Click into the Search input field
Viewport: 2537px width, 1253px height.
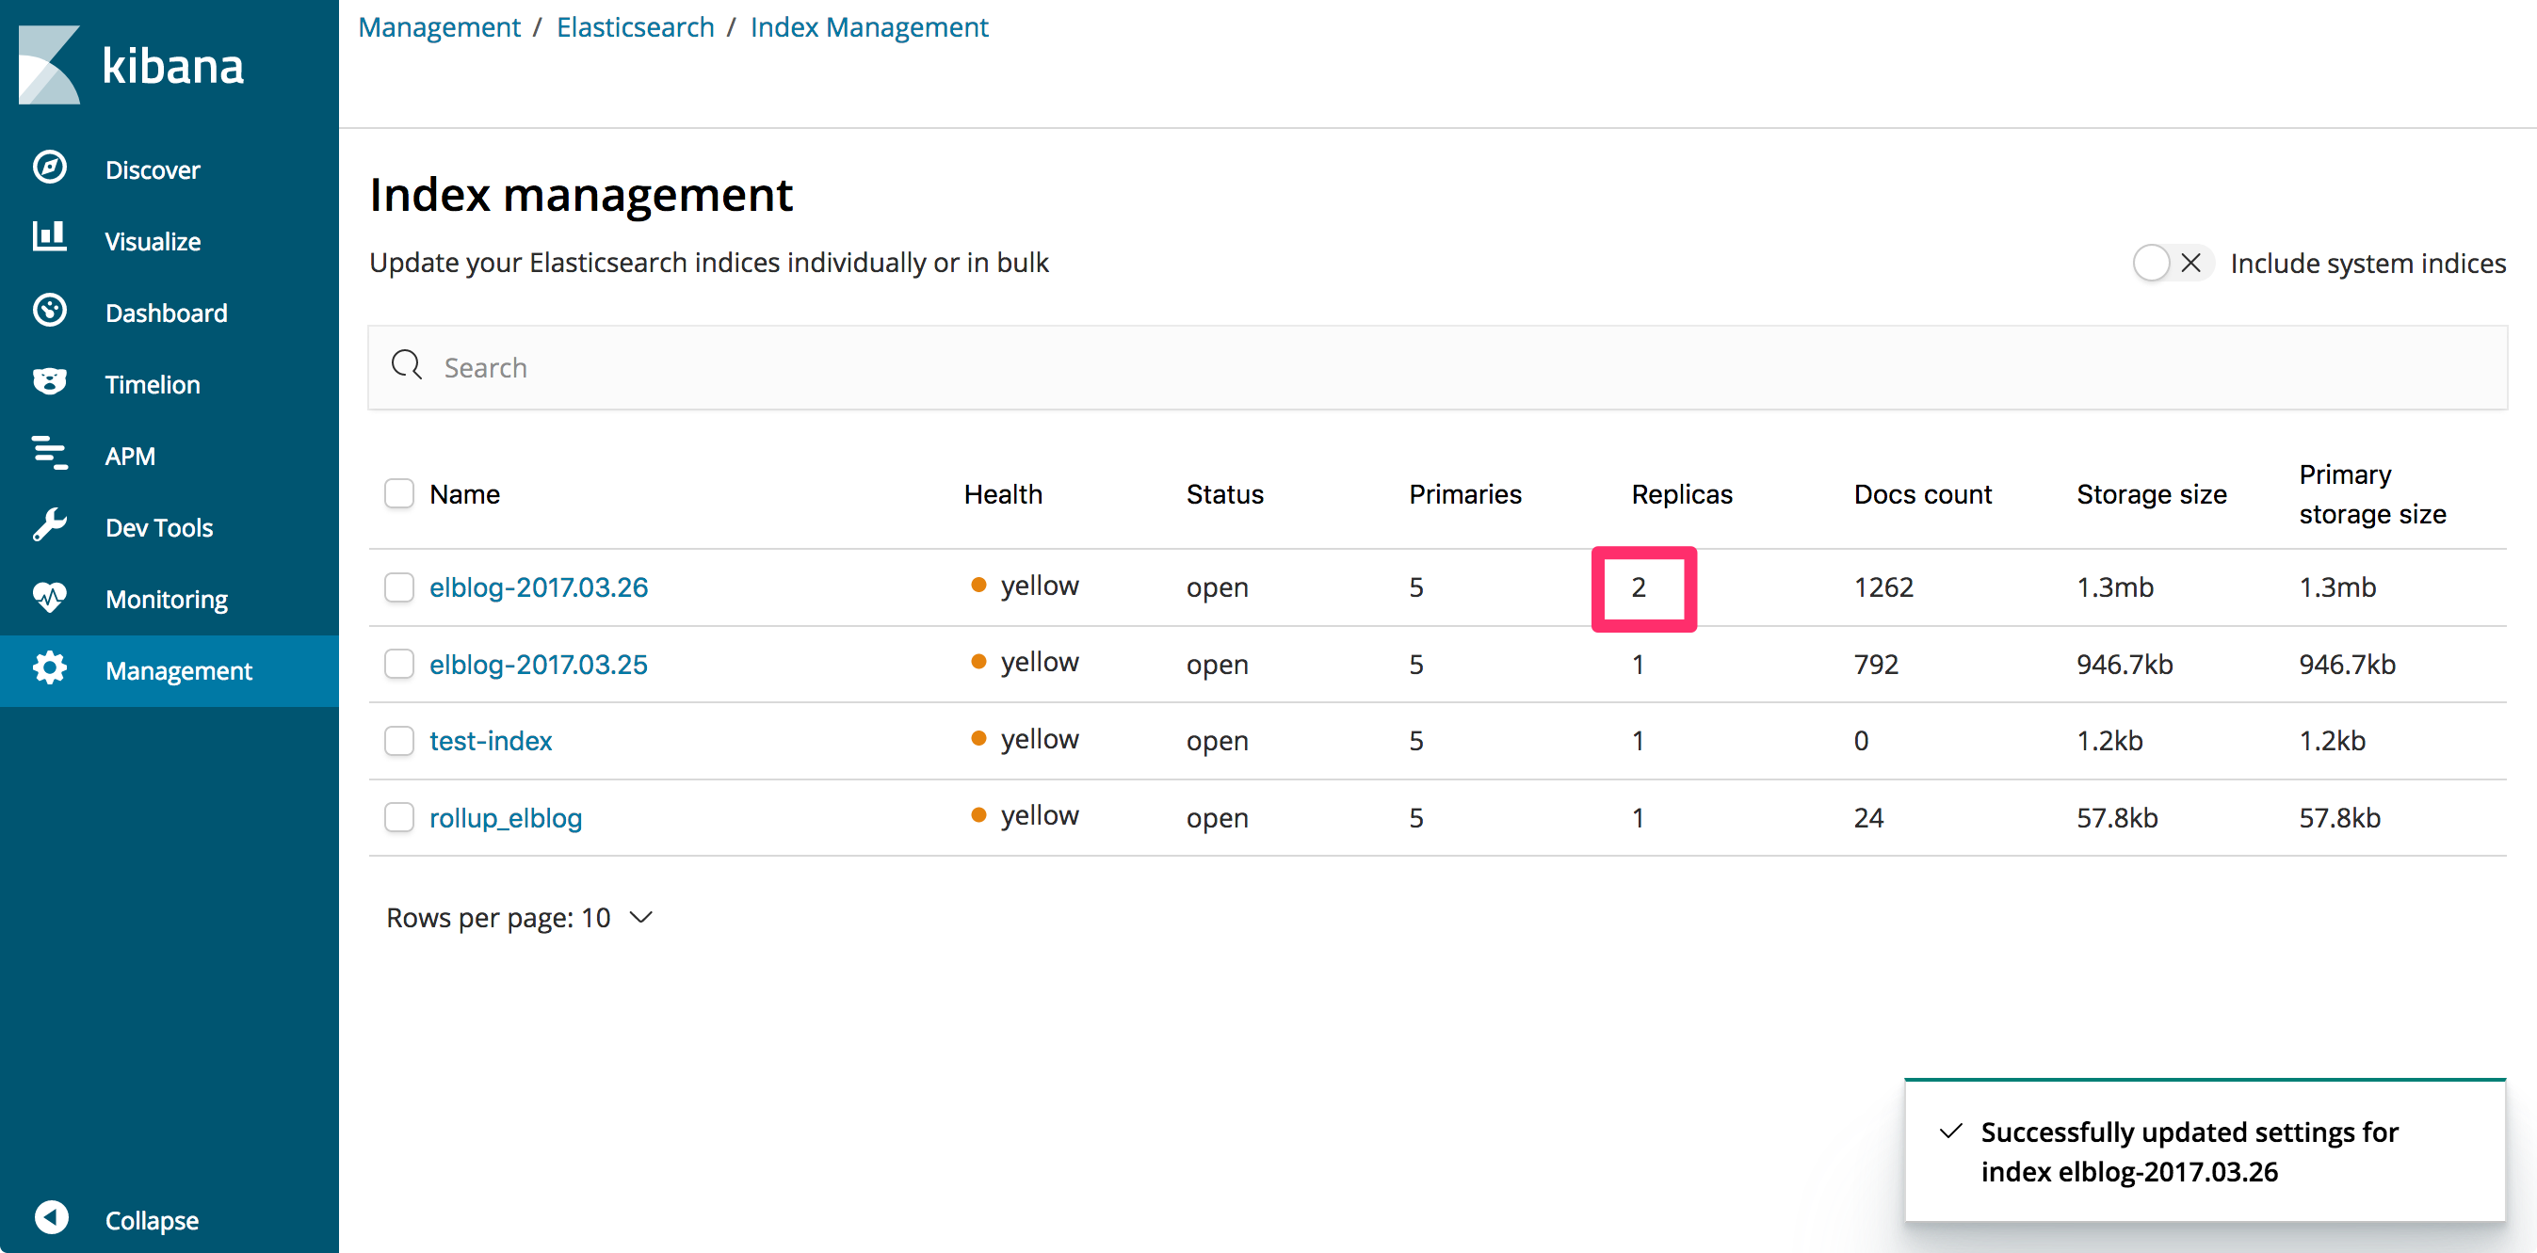pyautogui.click(x=1437, y=367)
